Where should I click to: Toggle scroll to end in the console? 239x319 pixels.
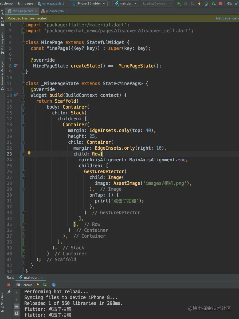tap(17, 313)
